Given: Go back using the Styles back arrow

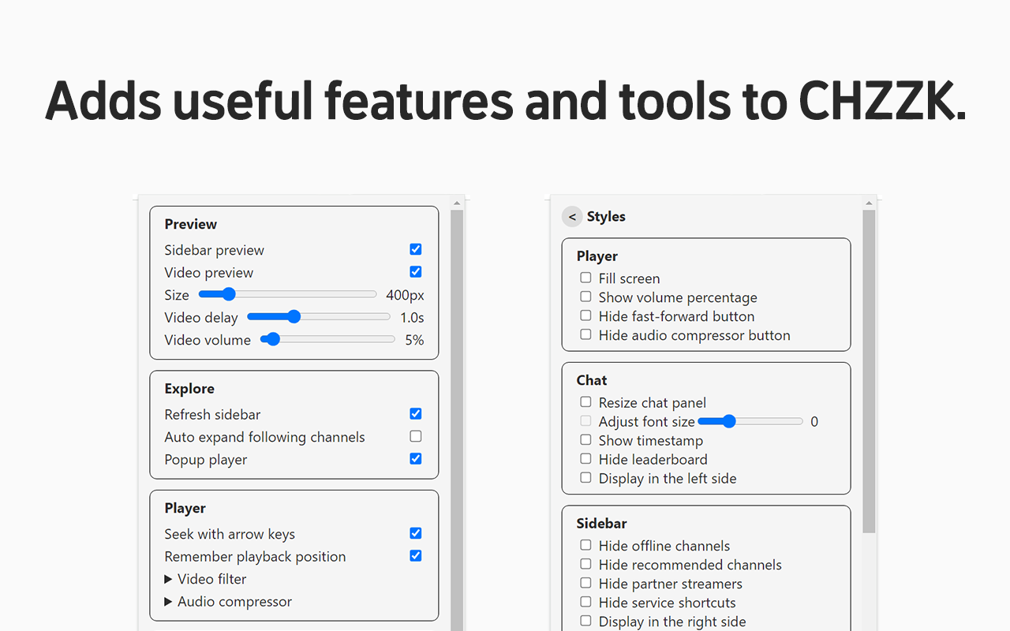Looking at the screenshot, I should (572, 217).
